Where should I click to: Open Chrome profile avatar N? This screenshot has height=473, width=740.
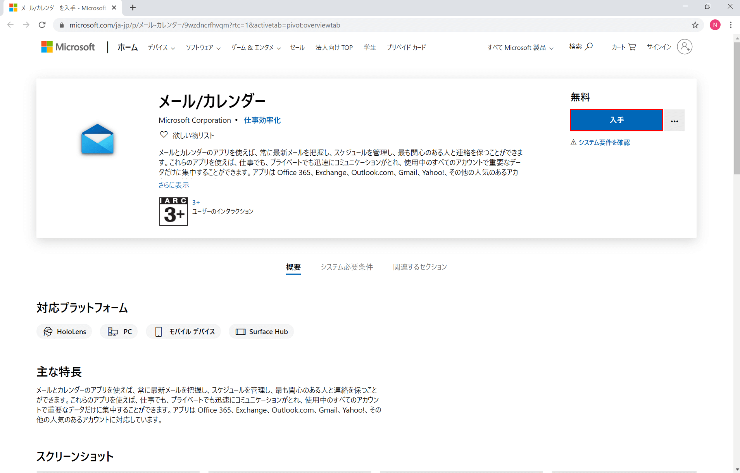(x=715, y=25)
